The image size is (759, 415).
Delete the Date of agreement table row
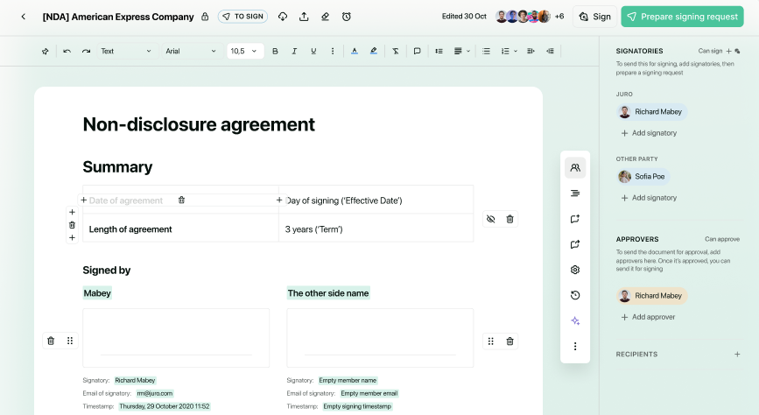pos(72,225)
